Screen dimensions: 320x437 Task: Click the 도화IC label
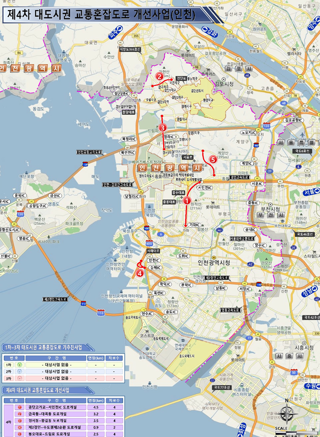click(x=183, y=256)
